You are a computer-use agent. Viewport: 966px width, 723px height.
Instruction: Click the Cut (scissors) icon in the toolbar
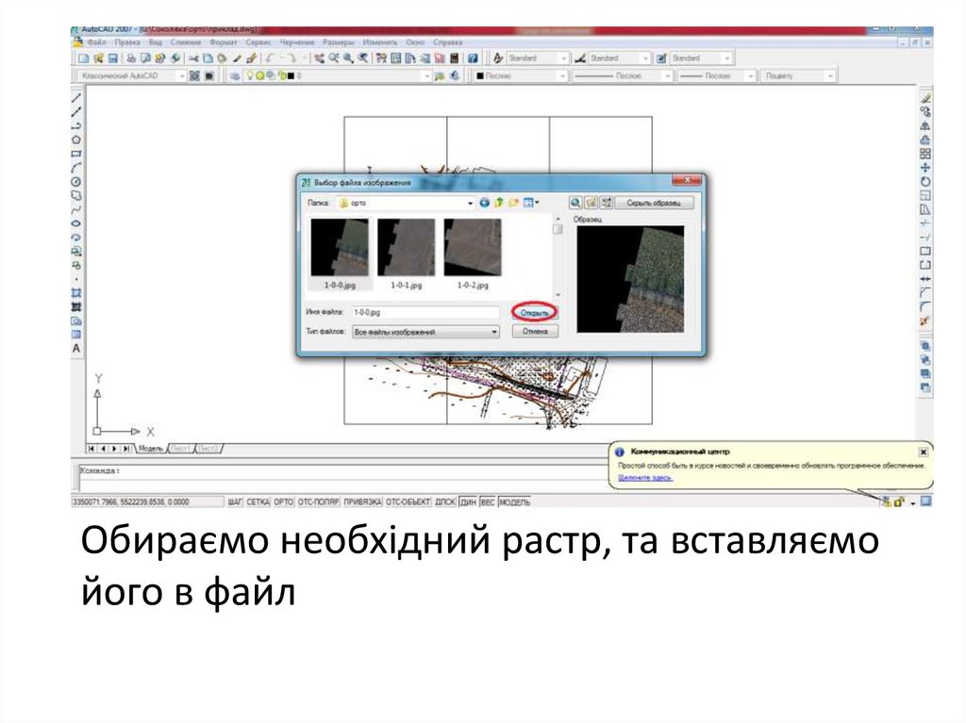pyautogui.click(x=193, y=58)
